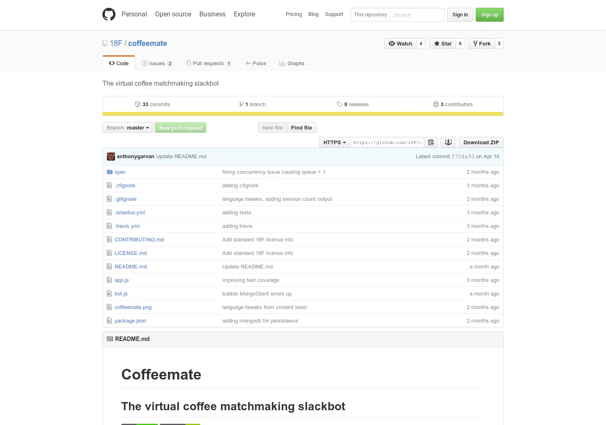The image size is (606, 425).
Task: Click the copy clone URL clipboard icon
Action: pos(431,142)
